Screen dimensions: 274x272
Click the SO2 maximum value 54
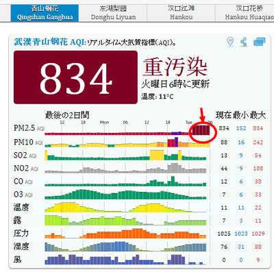coord(258,156)
